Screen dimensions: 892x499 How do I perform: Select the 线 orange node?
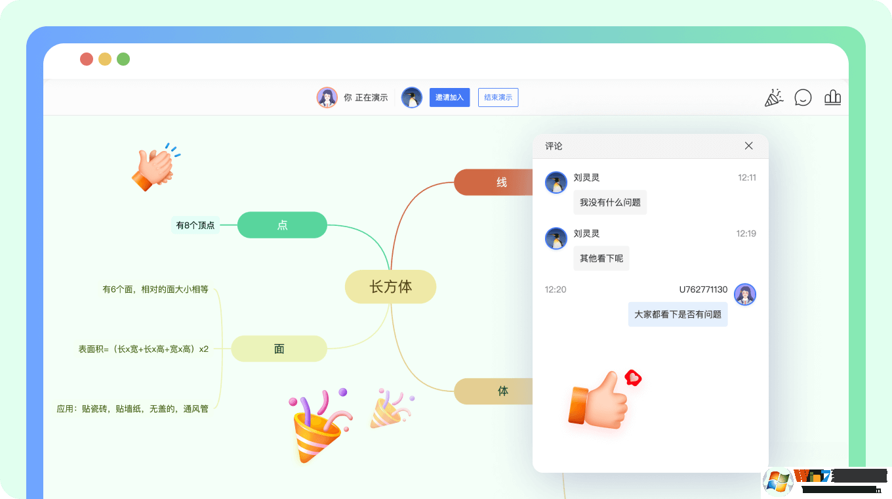500,182
